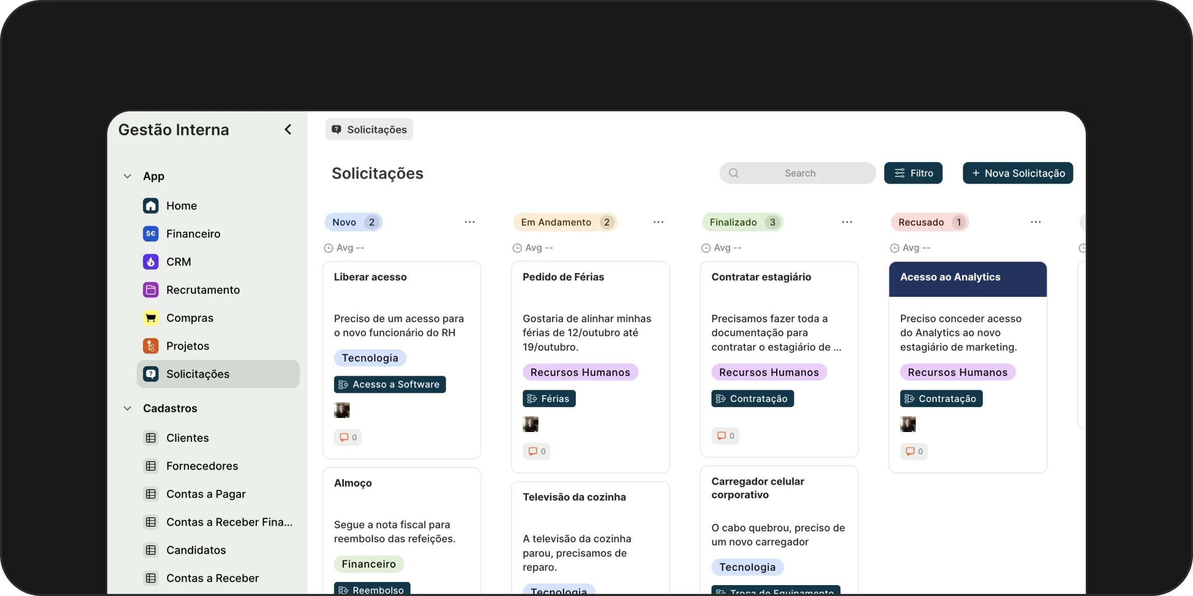Click Nova Solicitação button

pyautogui.click(x=1018, y=173)
